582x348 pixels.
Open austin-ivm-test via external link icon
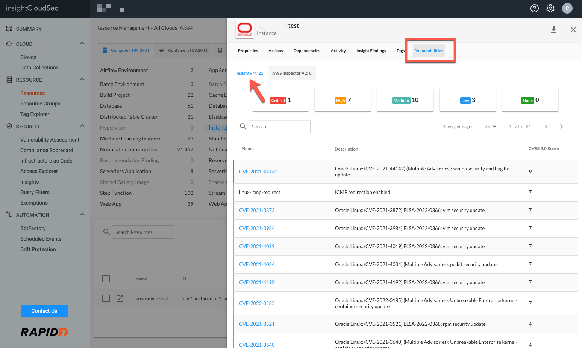click(120, 298)
